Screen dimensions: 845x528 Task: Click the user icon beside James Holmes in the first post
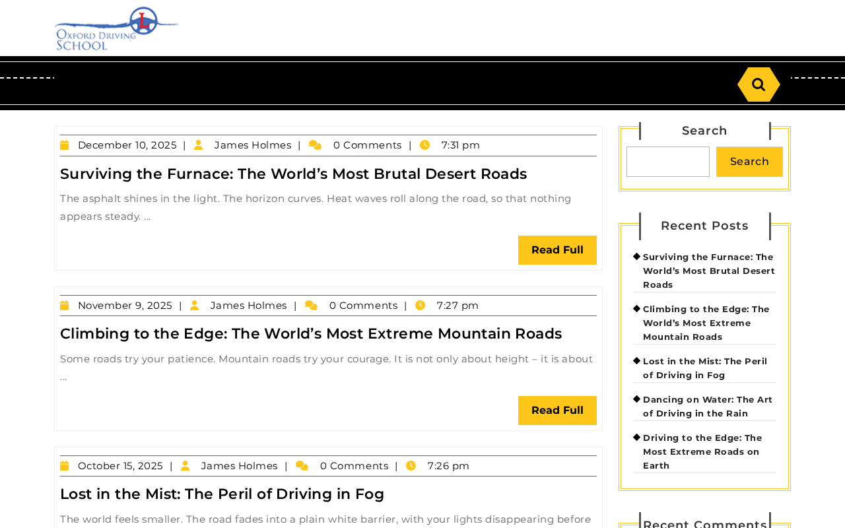tap(199, 145)
